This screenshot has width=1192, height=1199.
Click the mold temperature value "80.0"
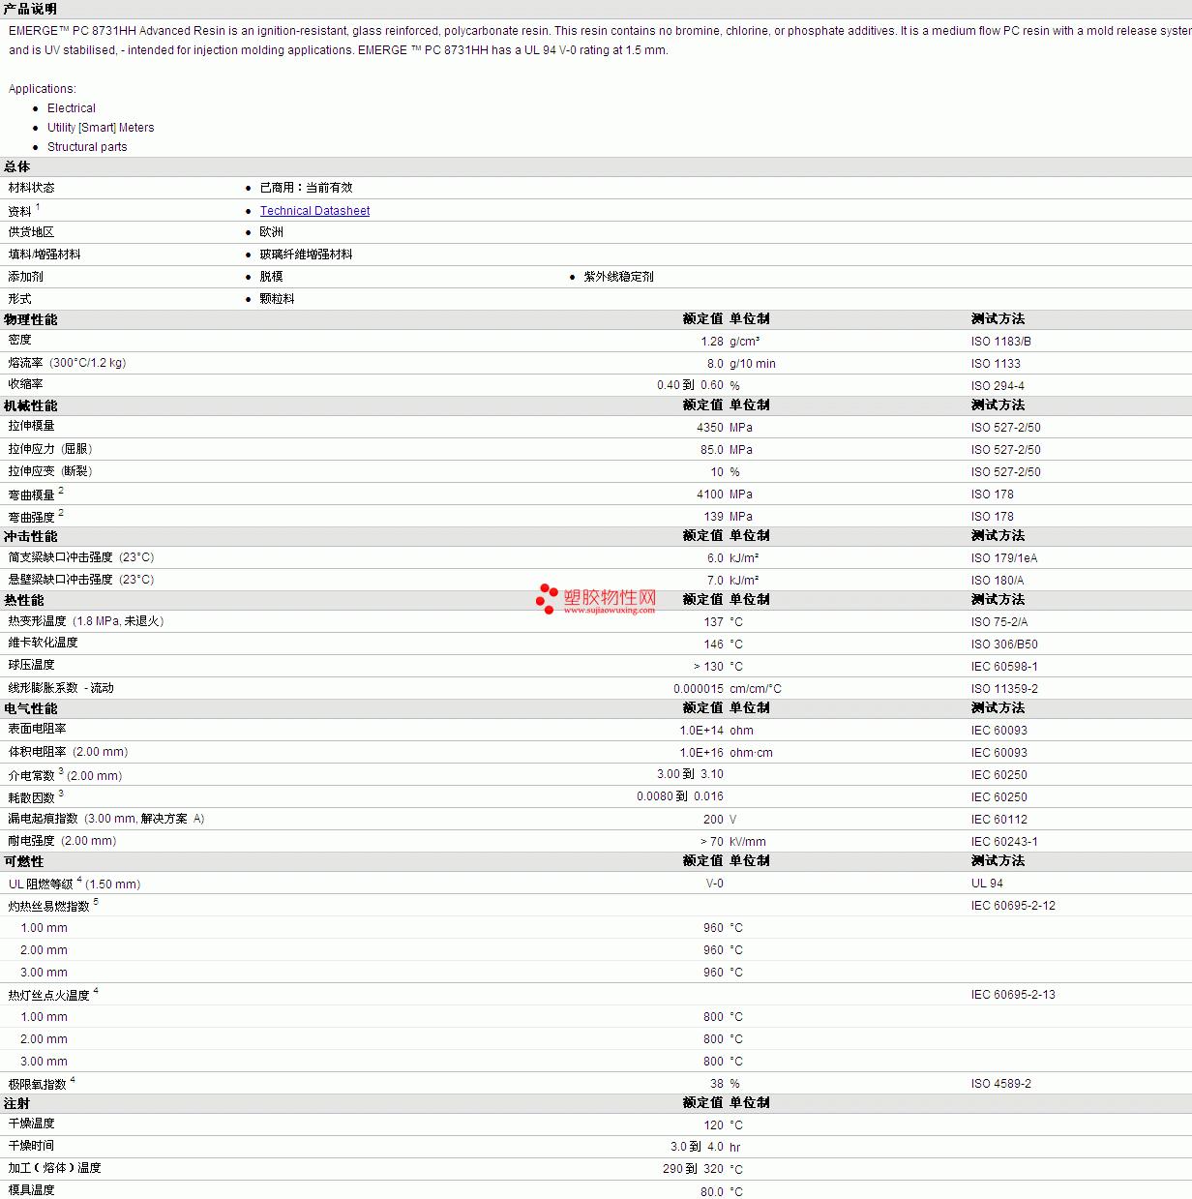712,1192
